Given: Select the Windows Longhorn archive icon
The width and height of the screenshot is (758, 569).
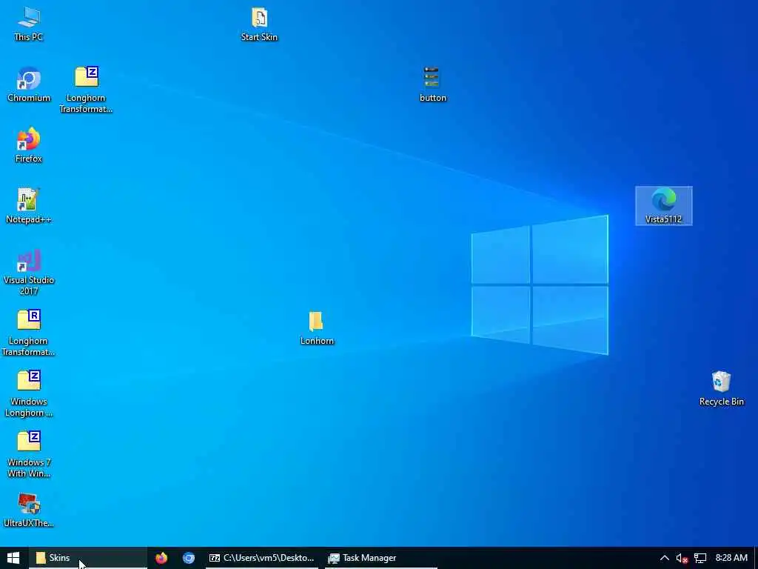Looking at the screenshot, I should click(29, 394).
